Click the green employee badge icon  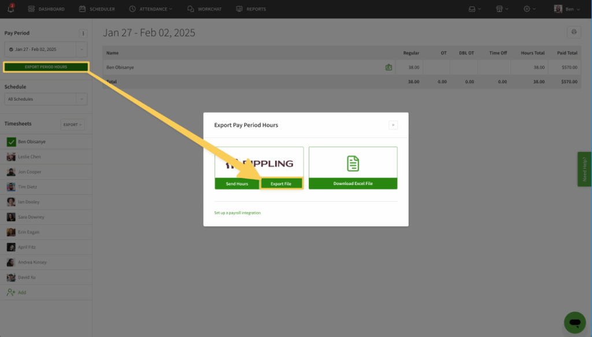[388, 68]
